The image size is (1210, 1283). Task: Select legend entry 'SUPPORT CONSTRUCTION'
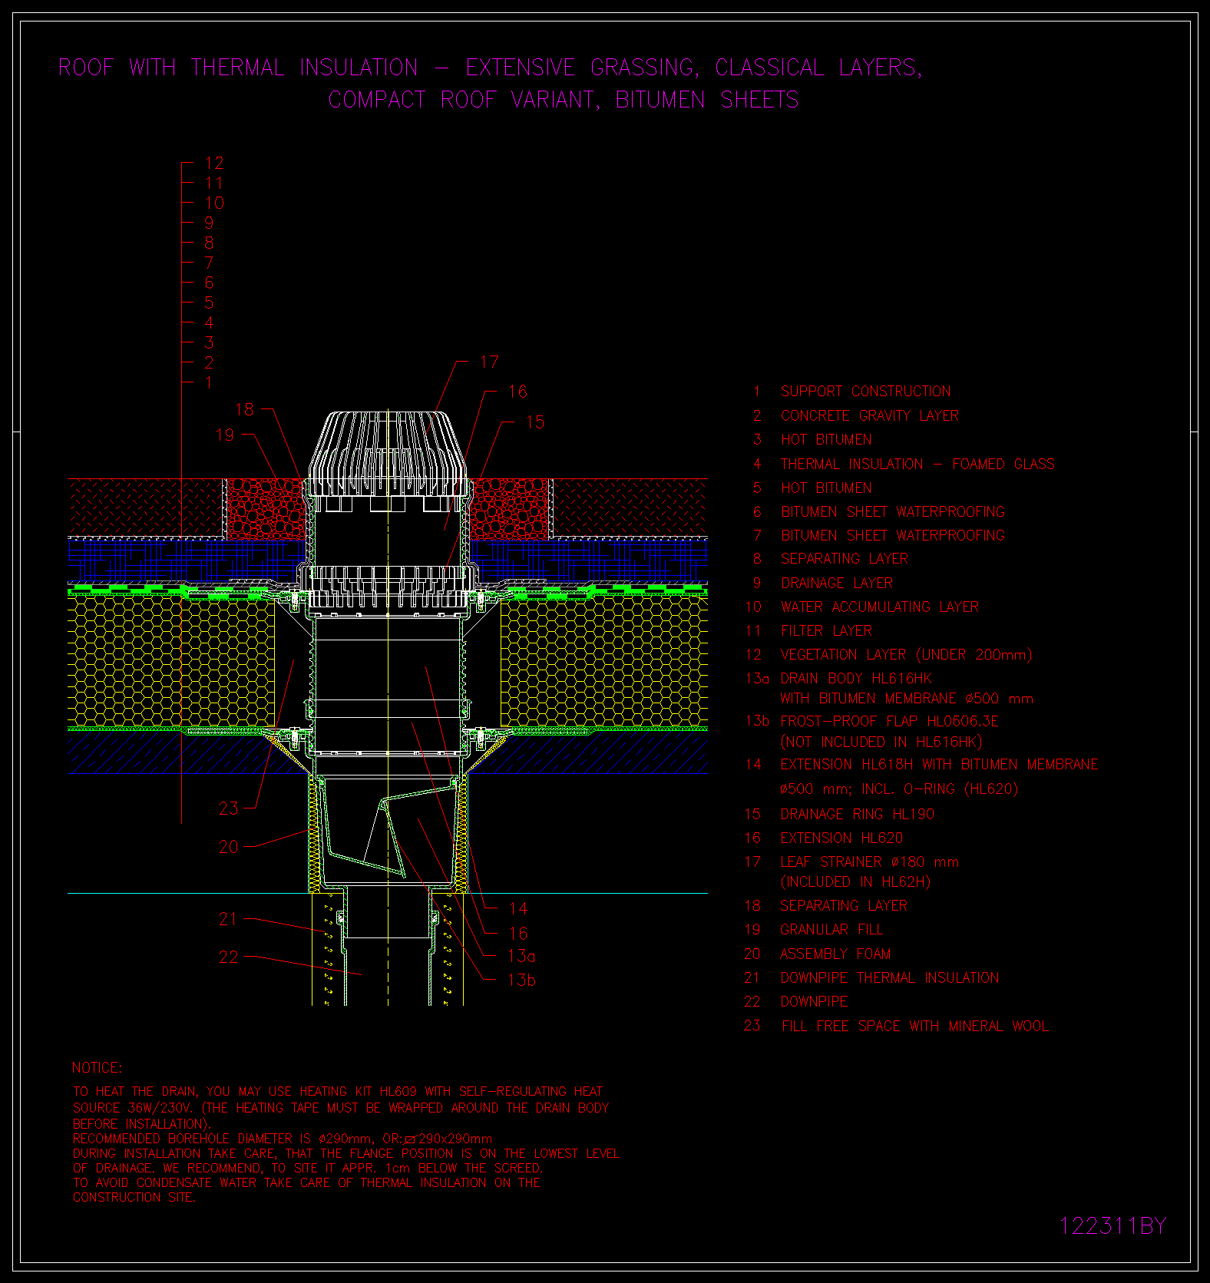pyautogui.click(x=865, y=392)
